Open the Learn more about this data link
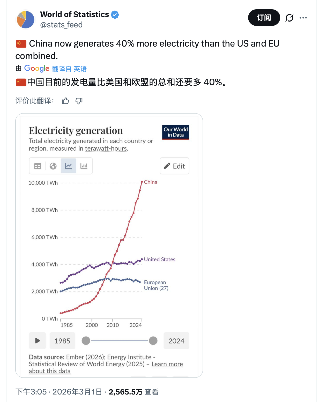 167,364
